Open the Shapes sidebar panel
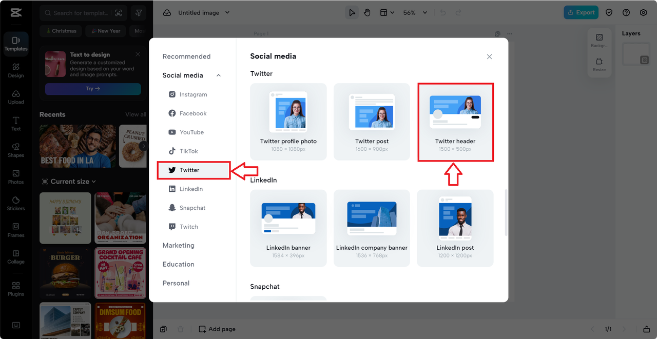657x339 pixels. pos(16,150)
